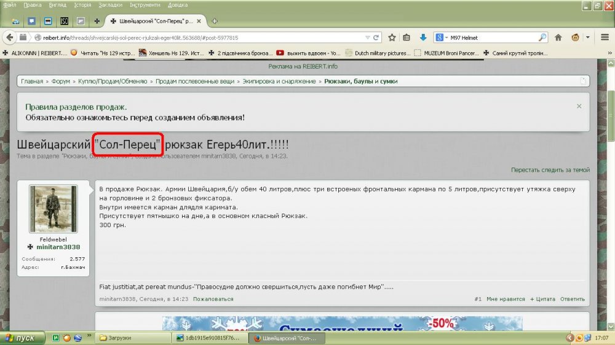Open the Windows Пуск start button
615x345 pixels.
click(x=22, y=338)
